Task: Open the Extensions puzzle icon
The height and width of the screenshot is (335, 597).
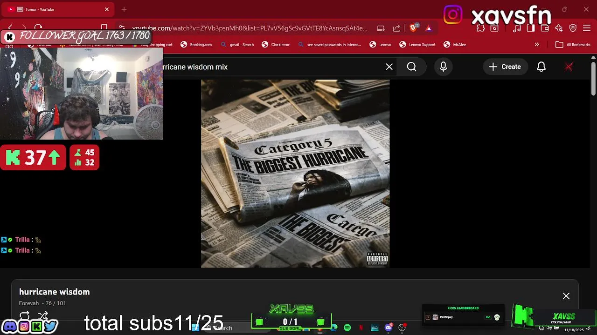Action: (x=481, y=28)
